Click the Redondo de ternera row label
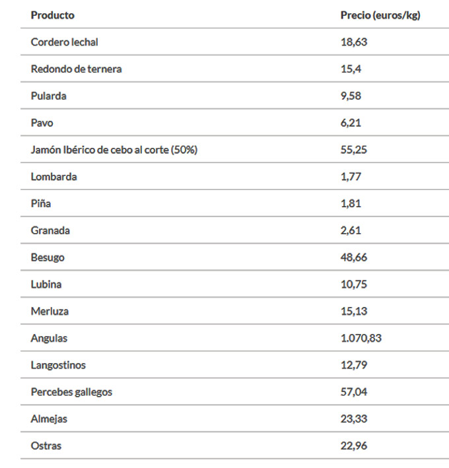The height and width of the screenshot is (468, 449). (x=76, y=69)
